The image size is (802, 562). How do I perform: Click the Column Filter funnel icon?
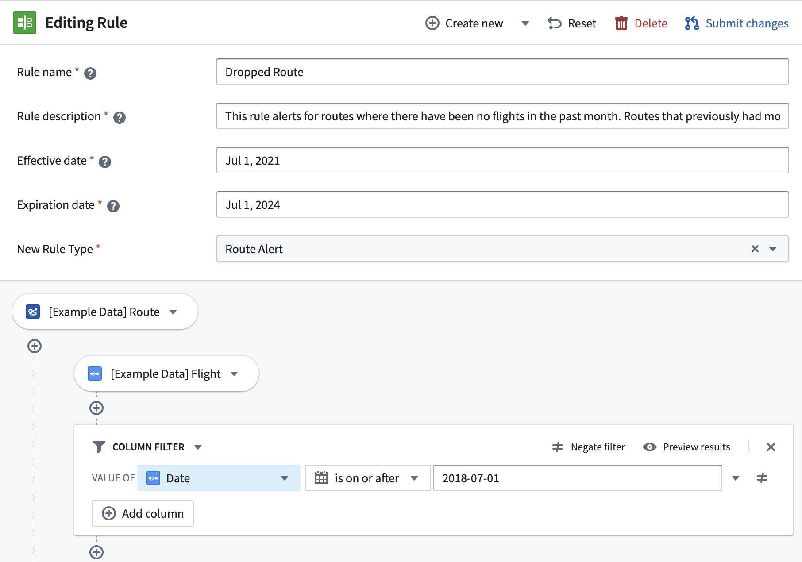[99, 447]
